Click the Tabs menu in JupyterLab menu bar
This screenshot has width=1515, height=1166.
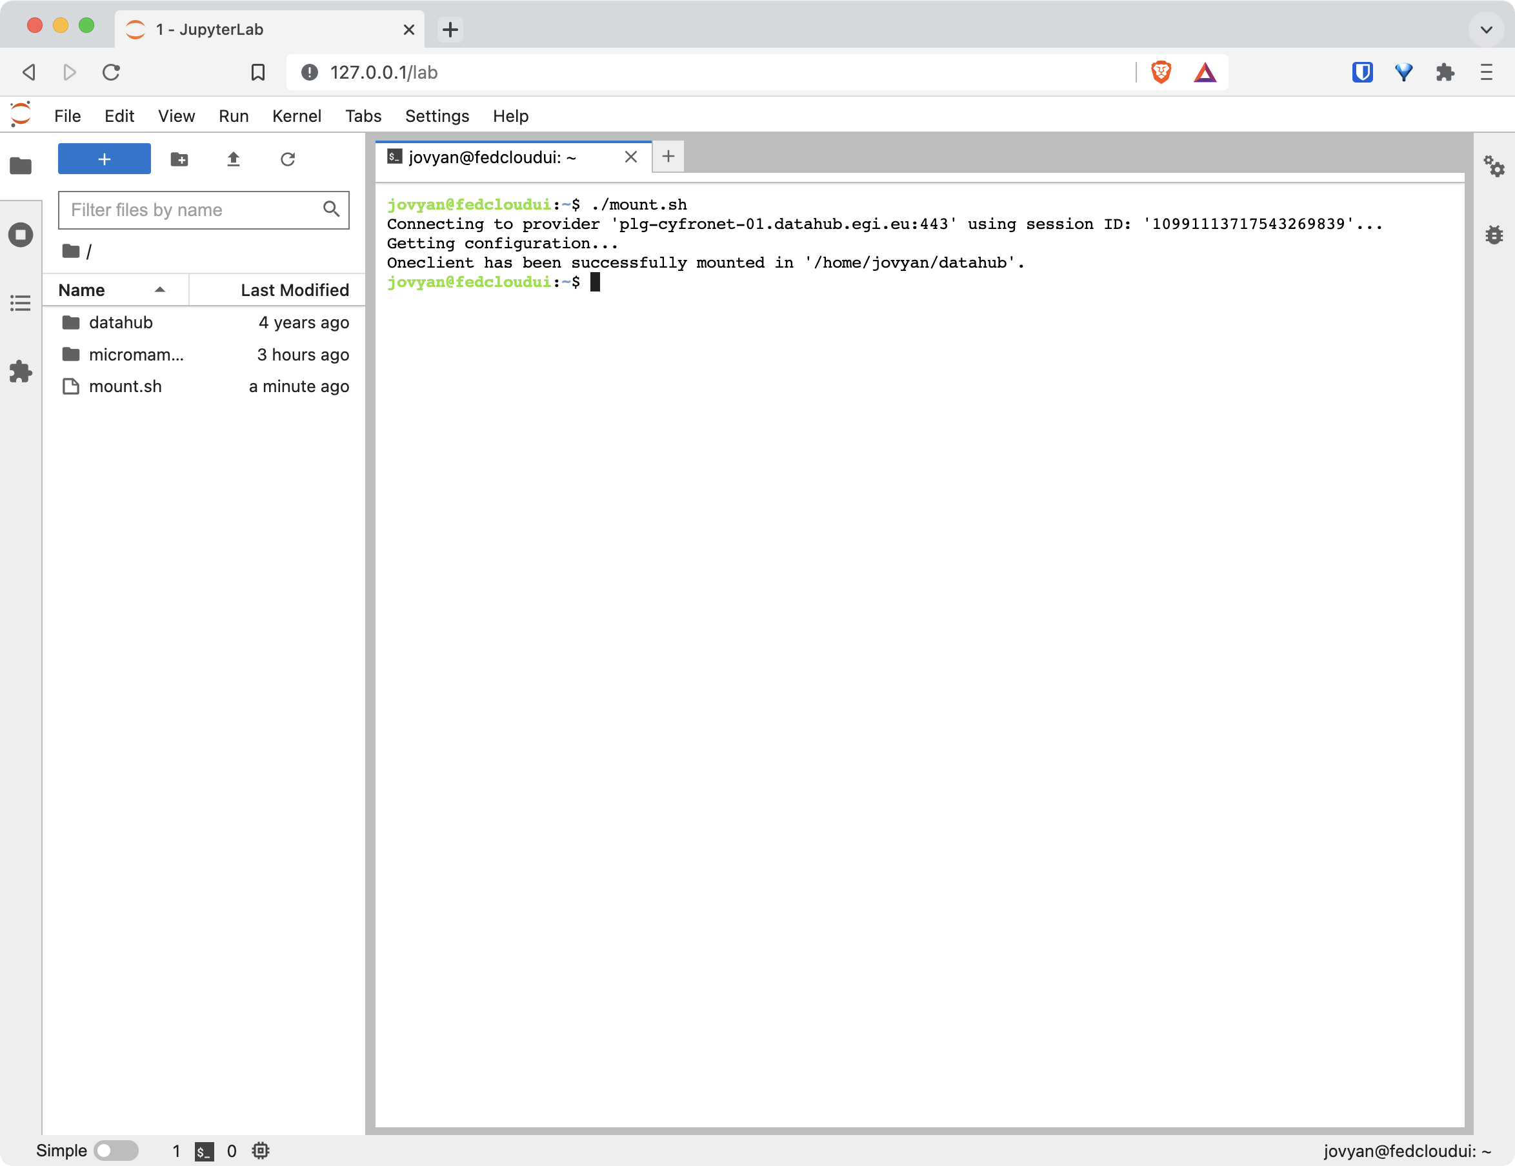click(363, 115)
